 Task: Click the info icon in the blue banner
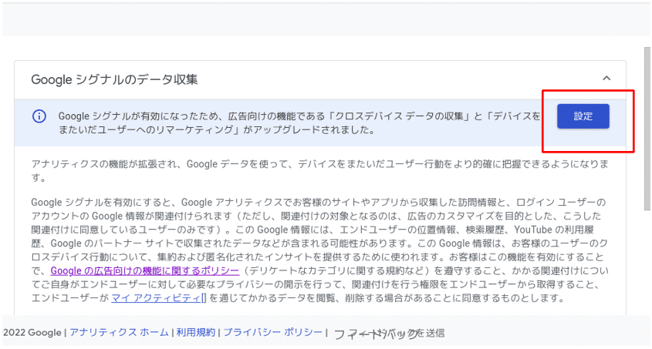[39, 116]
